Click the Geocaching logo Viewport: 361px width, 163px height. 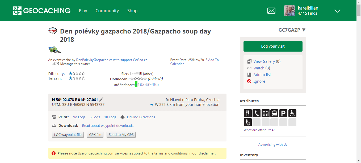42,11
